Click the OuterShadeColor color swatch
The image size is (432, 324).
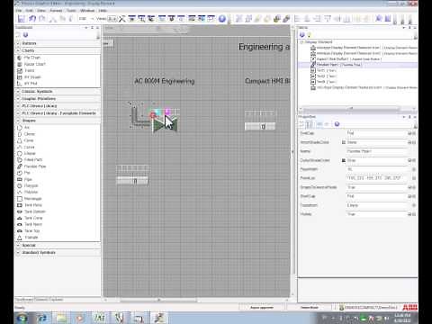[344, 160]
